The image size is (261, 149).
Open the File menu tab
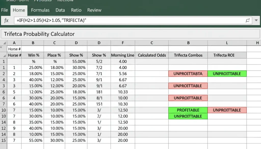(x=5, y=10)
